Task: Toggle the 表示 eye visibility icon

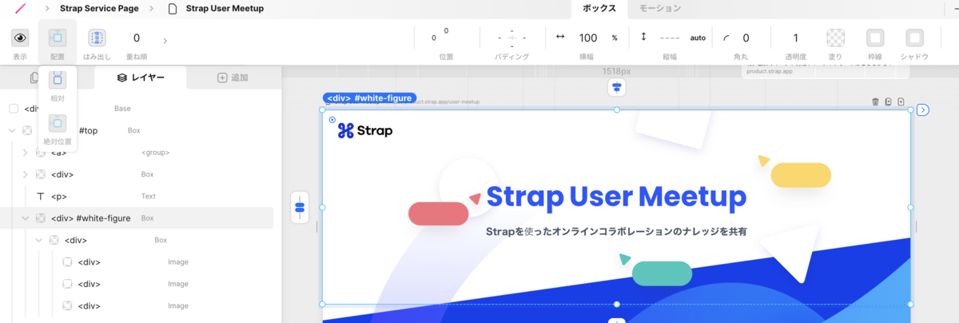Action: pyautogui.click(x=20, y=38)
